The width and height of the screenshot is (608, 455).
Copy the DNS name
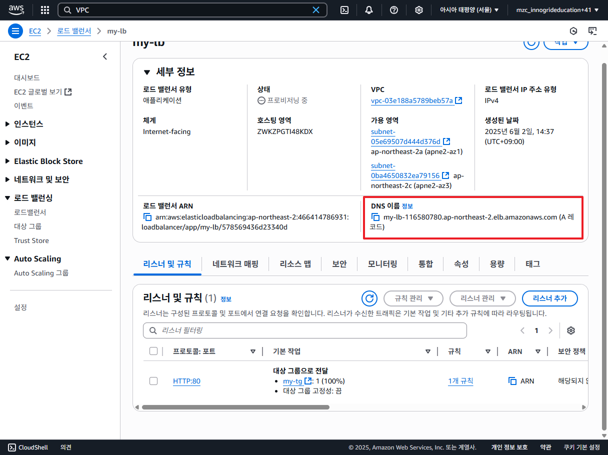(375, 217)
